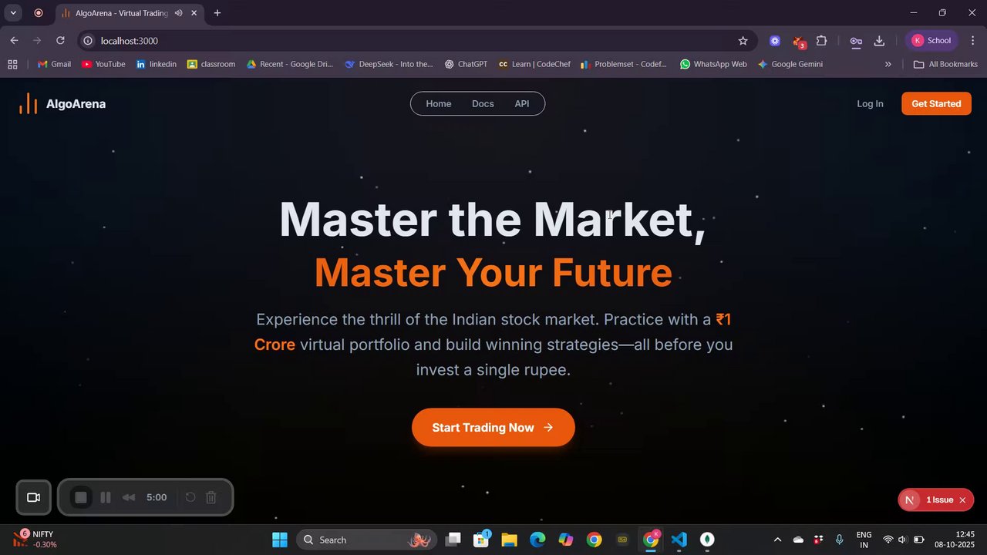Open the tab search dropdown arrow
This screenshot has height=555, width=987.
pyautogui.click(x=13, y=13)
